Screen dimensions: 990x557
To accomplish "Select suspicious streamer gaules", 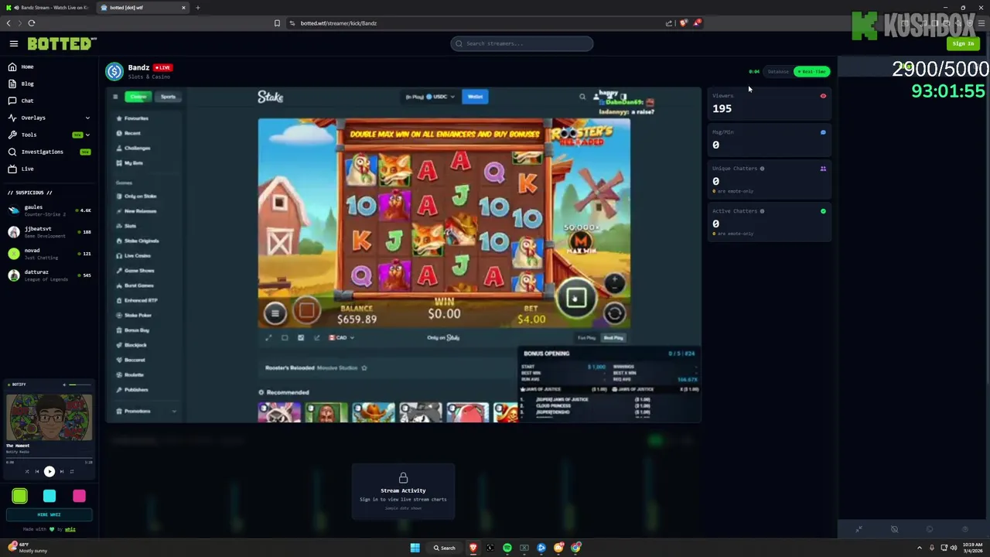I will [x=49, y=210].
